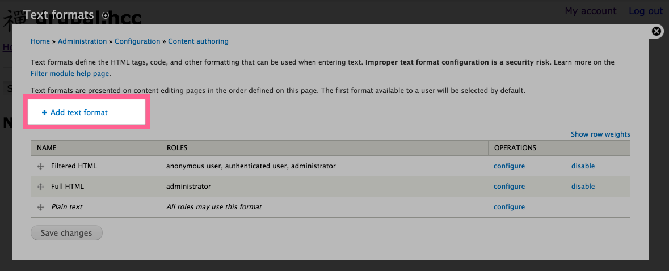Grab the drag handle for Filtered HTML
Viewport: 669px width, 271px height.
(41, 166)
